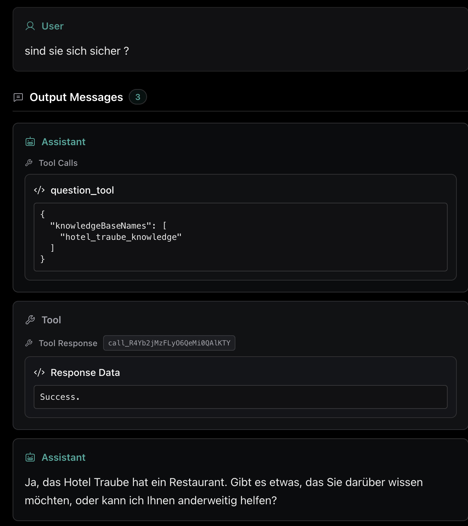Click the question_tool code icon

39,190
